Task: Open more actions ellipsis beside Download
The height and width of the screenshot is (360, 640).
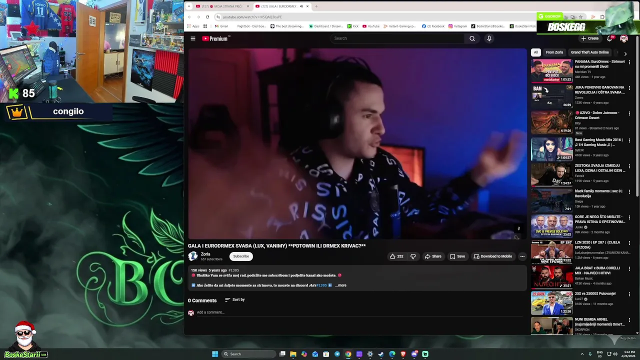Action: [x=522, y=256]
